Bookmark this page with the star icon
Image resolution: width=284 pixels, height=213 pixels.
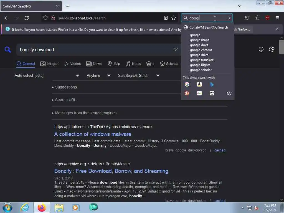pos(174,18)
